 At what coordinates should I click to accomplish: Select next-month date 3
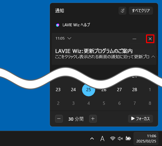click(73, 103)
